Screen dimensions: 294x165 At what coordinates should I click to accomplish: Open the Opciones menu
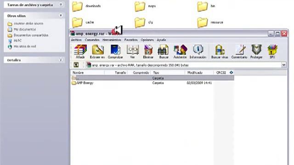[x=147, y=40]
